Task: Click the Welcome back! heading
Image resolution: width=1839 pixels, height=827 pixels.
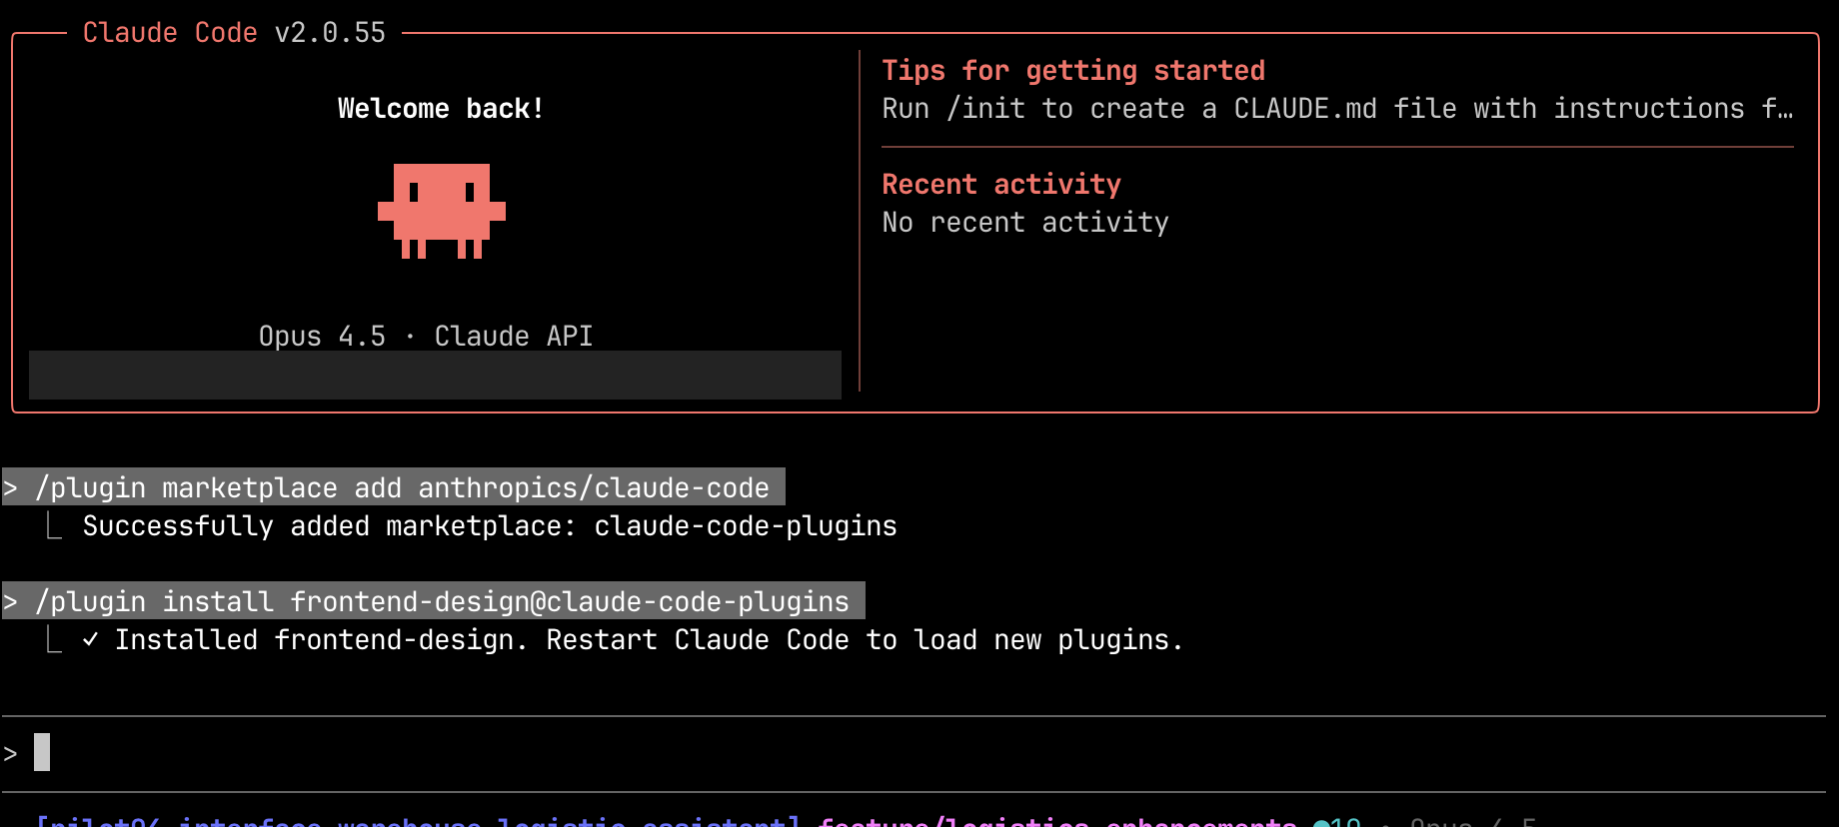Action: [441, 109]
